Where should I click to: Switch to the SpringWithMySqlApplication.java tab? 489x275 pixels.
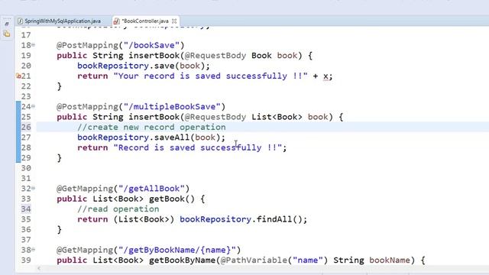pyautogui.click(x=63, y=21)
